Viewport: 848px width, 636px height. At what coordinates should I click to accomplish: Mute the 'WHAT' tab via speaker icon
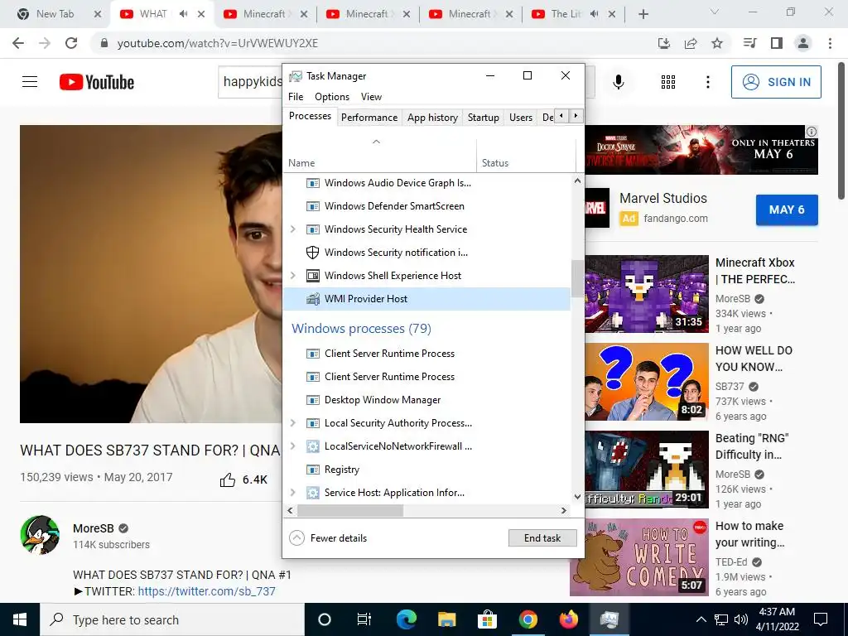click(x=183, y=14)
